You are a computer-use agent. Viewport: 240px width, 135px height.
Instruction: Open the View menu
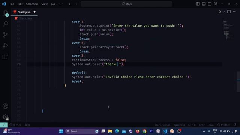coord(44,4)
